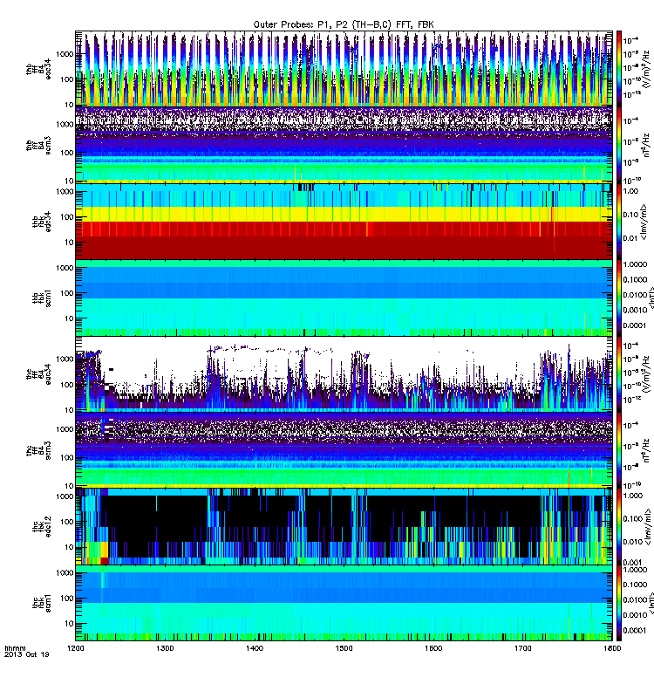Click the '2013 Oct 19' date label
The image size is (654, 698).
click(x=27, y=654)
